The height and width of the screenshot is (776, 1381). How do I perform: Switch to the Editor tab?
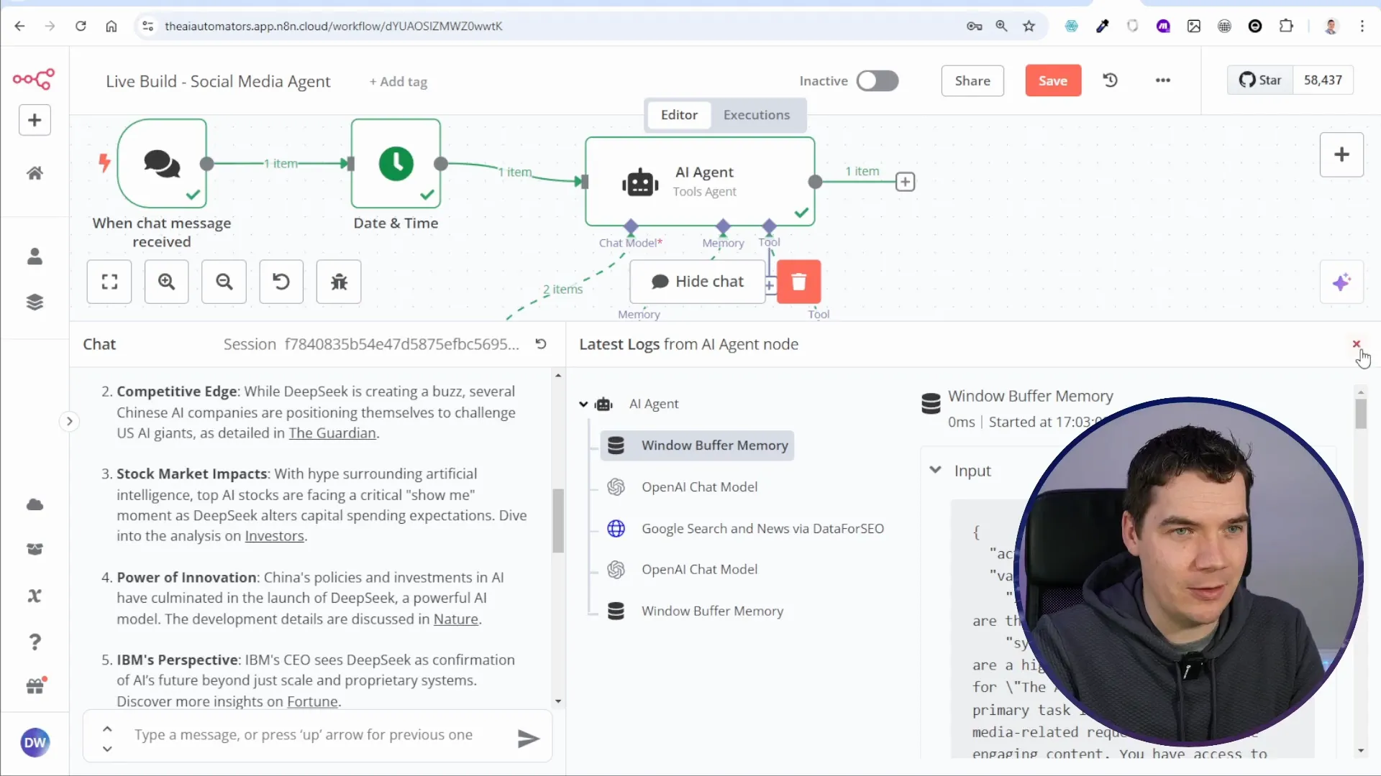(679, 115)
